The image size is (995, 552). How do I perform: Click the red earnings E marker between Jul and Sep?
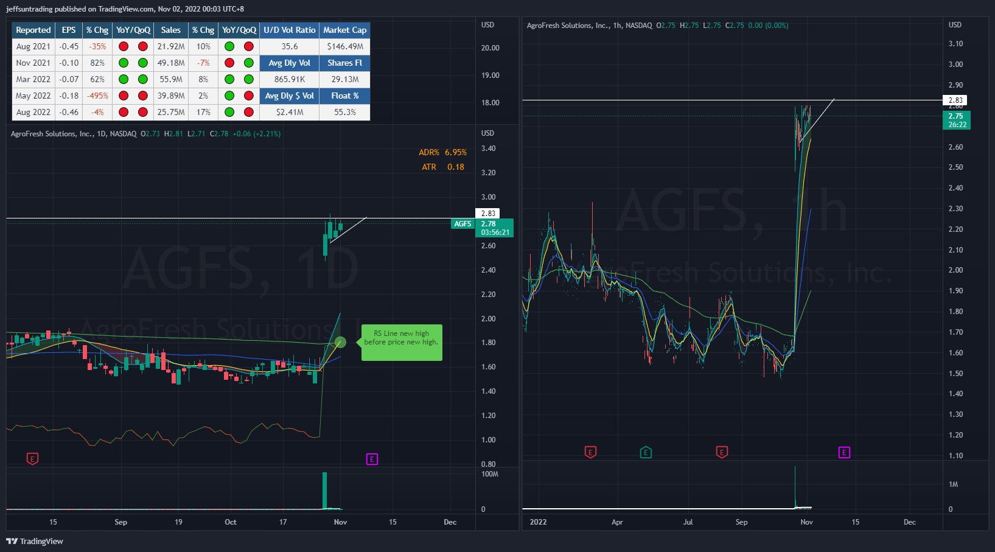tap(722, 452)
